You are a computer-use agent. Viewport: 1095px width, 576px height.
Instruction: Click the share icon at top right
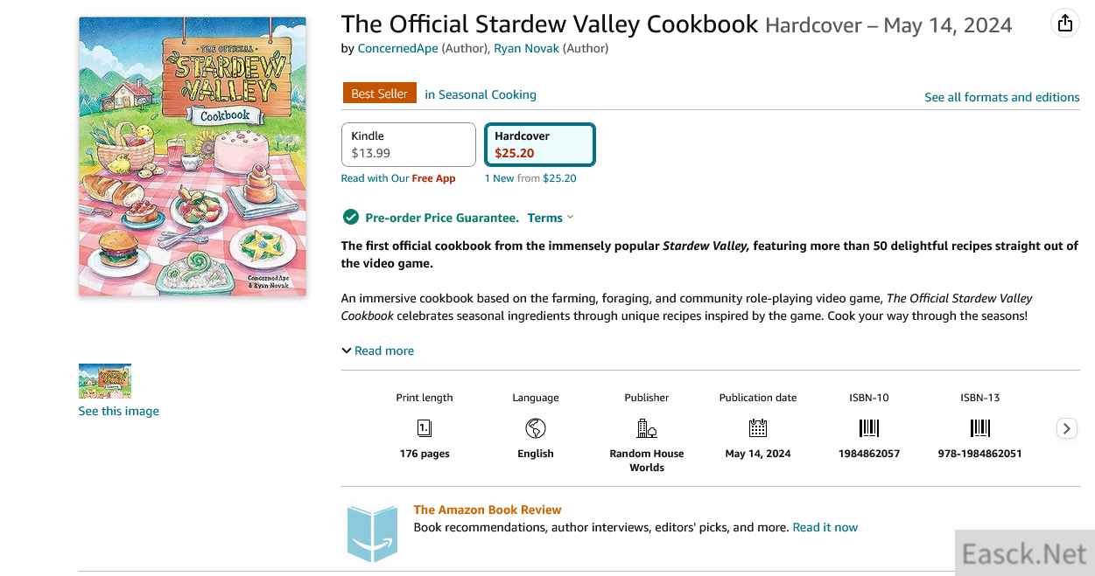point(1064,24)
